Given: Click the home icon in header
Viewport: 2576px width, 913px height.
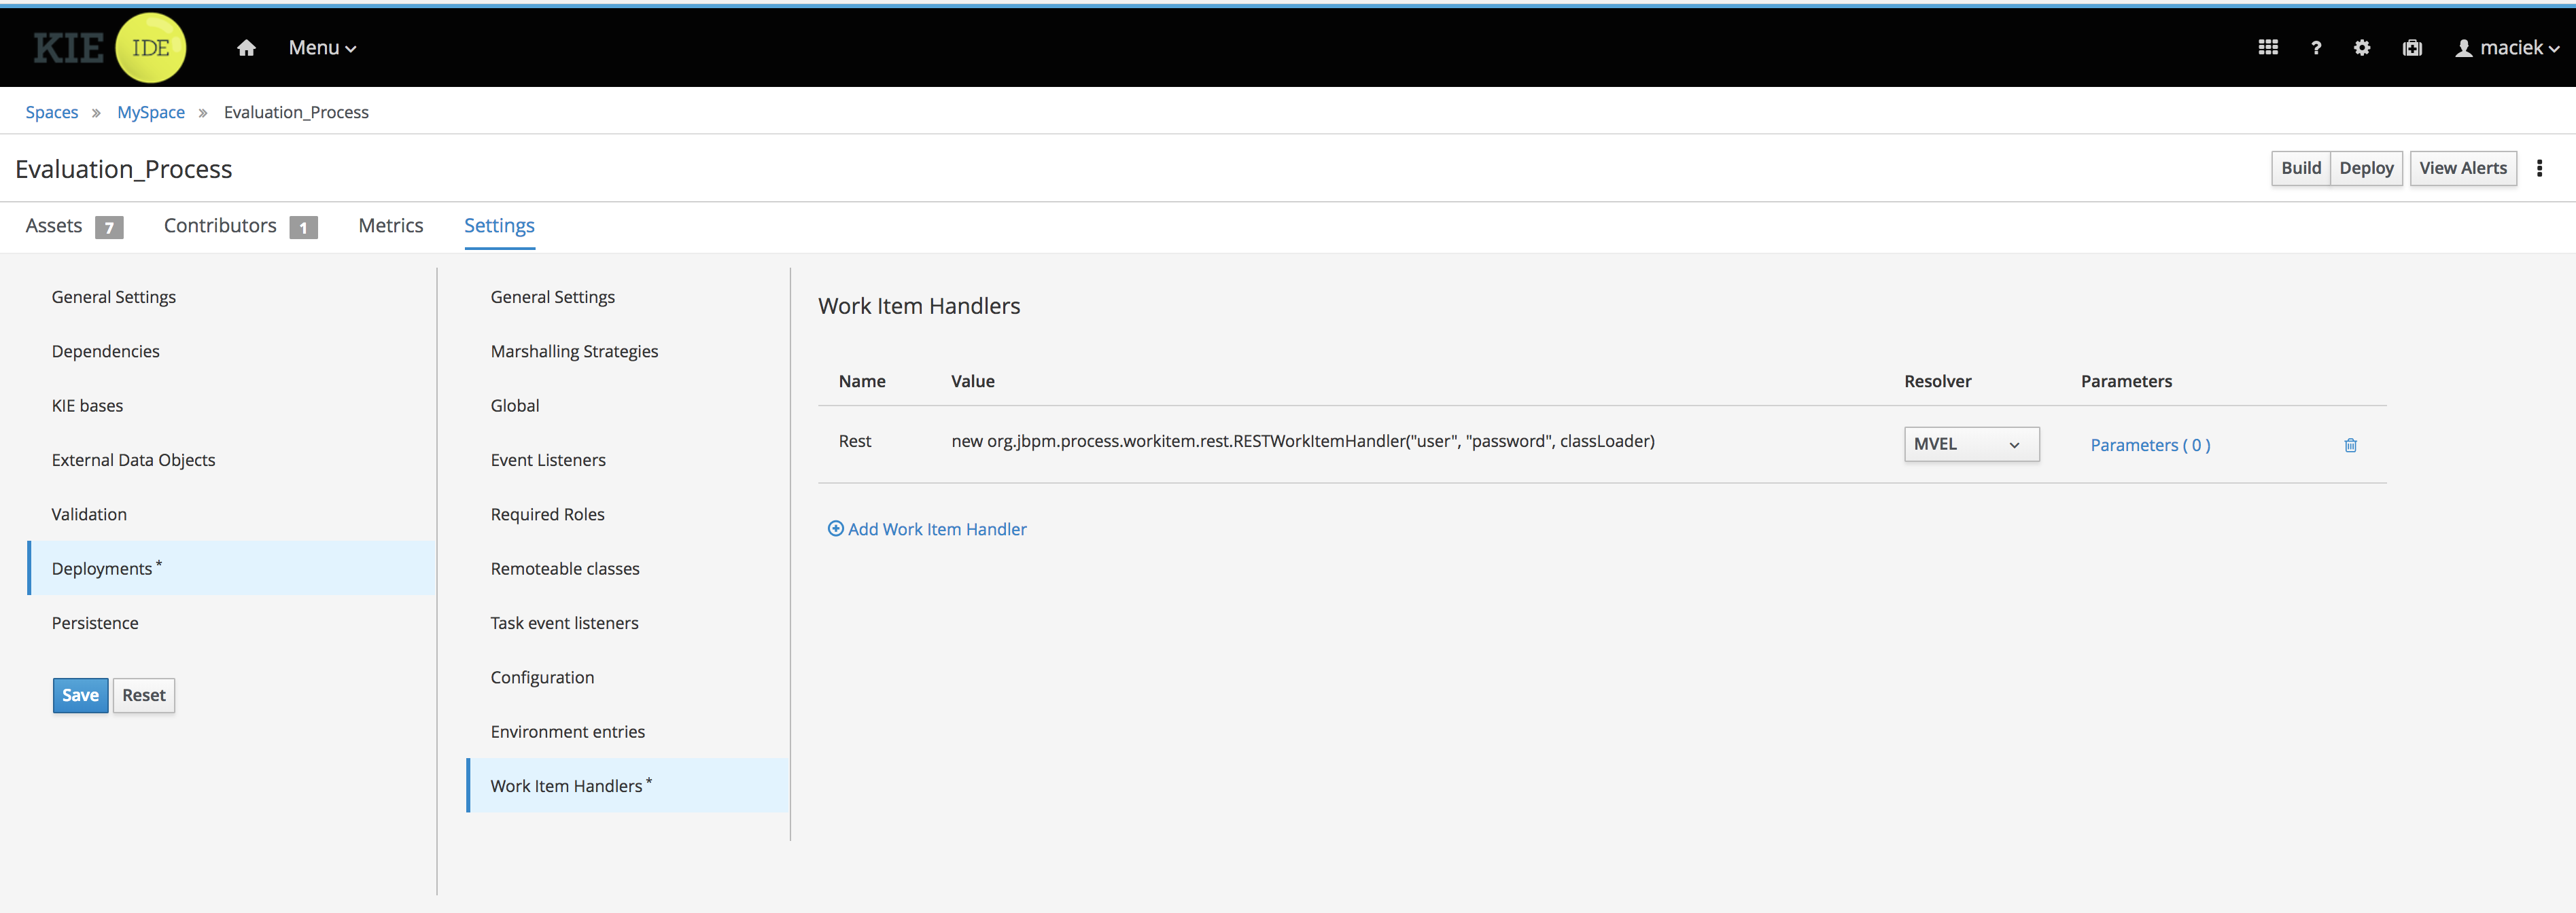Looking at the screenshot, I should [x=246, y=48].
